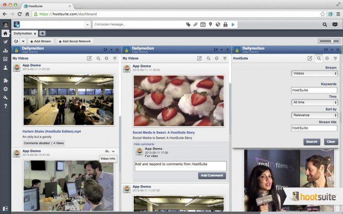Open the feedback speech bubble icon
The height and width of the screenshot is (214, 343).
[x=335, y=24]
